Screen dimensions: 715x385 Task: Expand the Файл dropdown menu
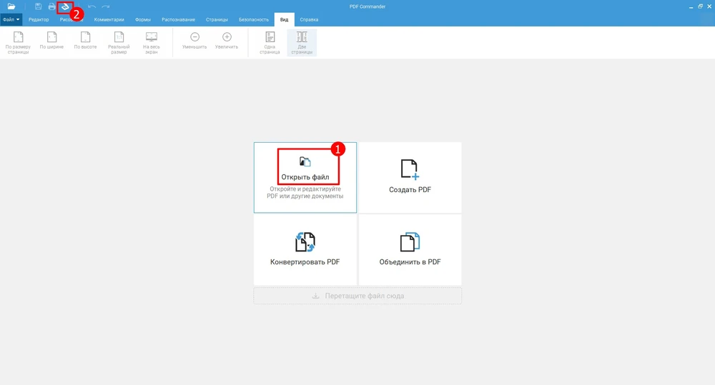click(x=11, y=20)
